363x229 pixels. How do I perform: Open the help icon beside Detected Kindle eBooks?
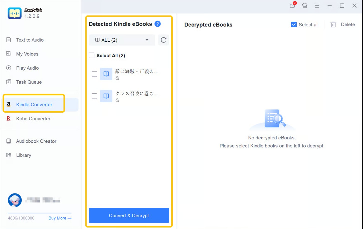[157, 24]
